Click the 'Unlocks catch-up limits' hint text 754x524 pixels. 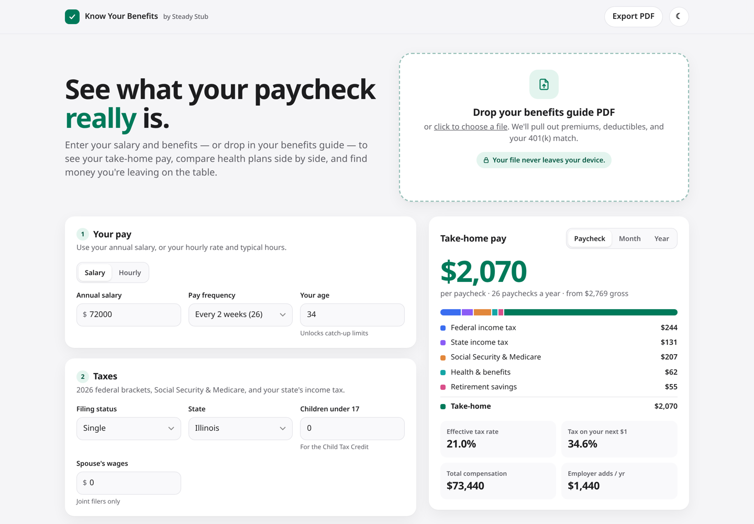[x=334, y=333]
